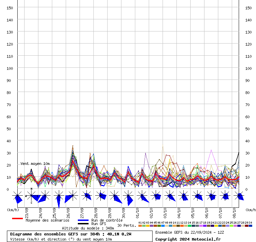Click the blue Run de contrôle legend line

tap(83, 220)
